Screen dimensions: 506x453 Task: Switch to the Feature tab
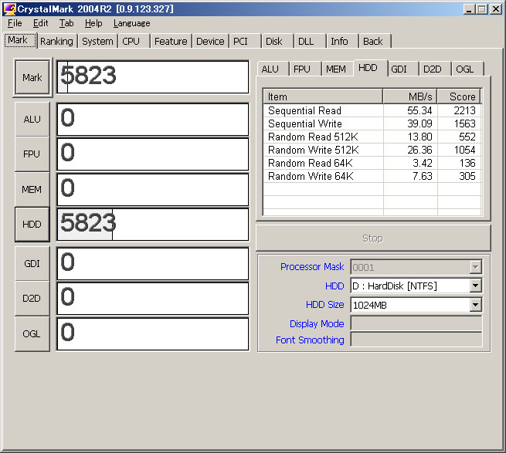coord(171,41)
